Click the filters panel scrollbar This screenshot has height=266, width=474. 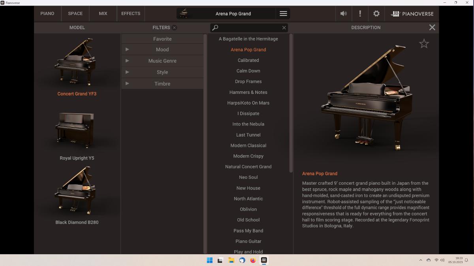[x=205, y=144]
